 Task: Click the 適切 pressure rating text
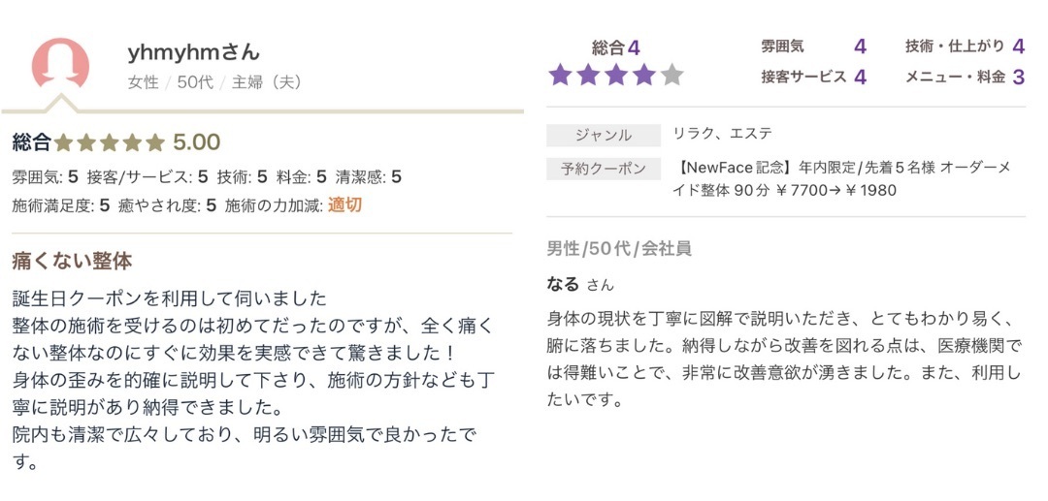click(344, 204)
